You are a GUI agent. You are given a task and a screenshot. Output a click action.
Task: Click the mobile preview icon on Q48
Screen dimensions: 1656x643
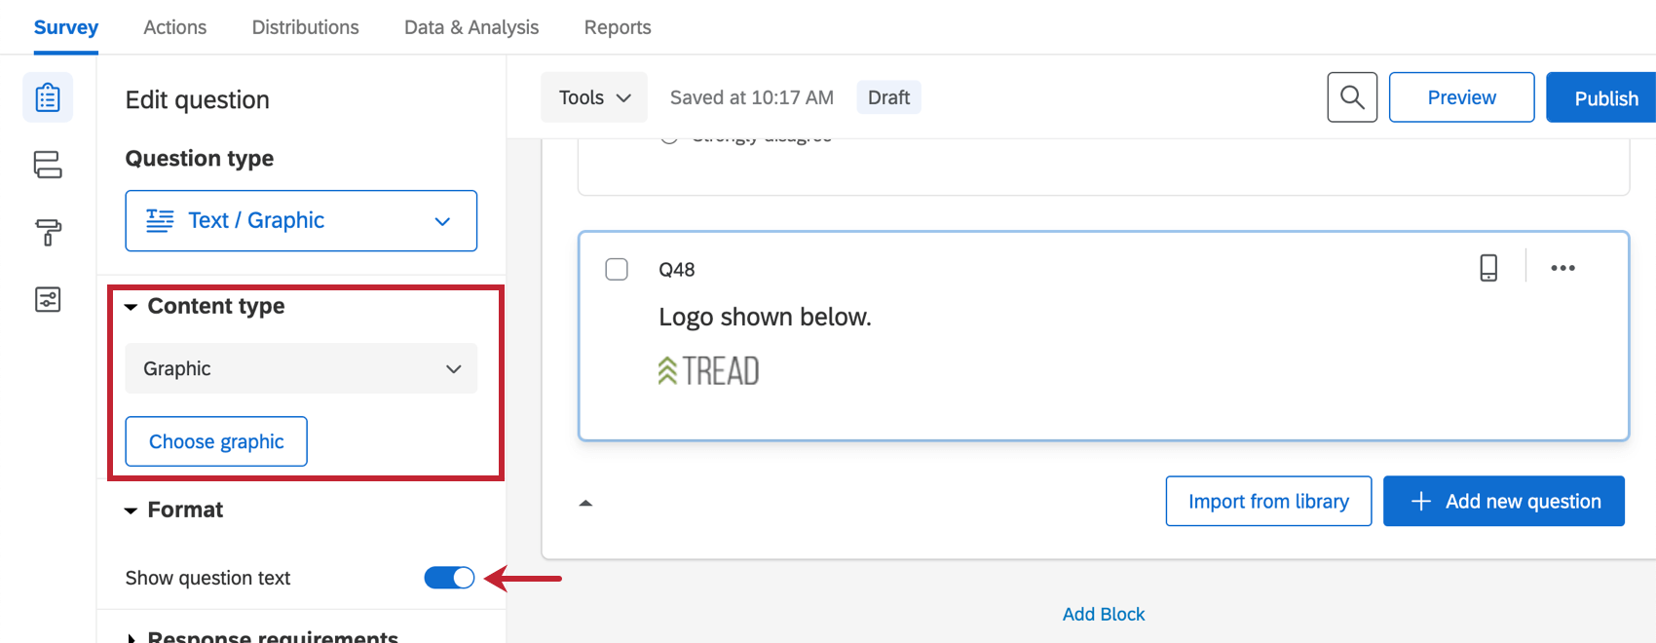pos(1488,268)
